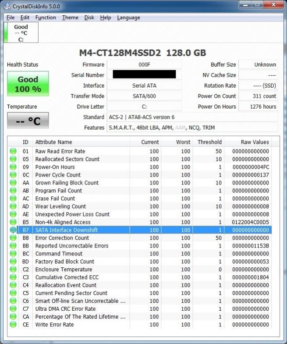Screen dimensions: 287x344
Task: Click the Standard field ACS-2 | ATA8-ACS version 6
Action: 192,117
